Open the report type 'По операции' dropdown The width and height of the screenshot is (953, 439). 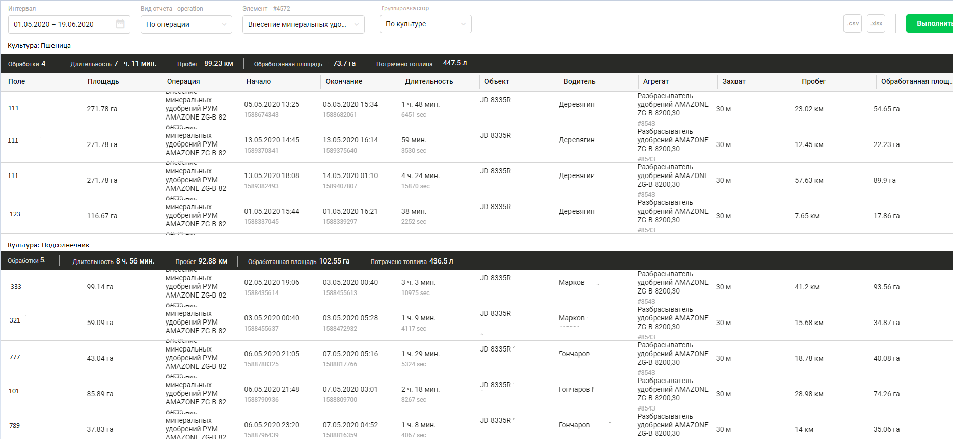click(186, 24)
